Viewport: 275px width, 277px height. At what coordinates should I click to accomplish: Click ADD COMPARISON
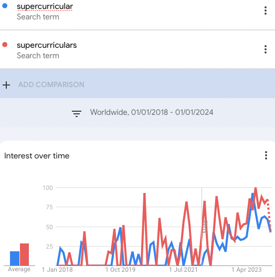coord(51,84)
